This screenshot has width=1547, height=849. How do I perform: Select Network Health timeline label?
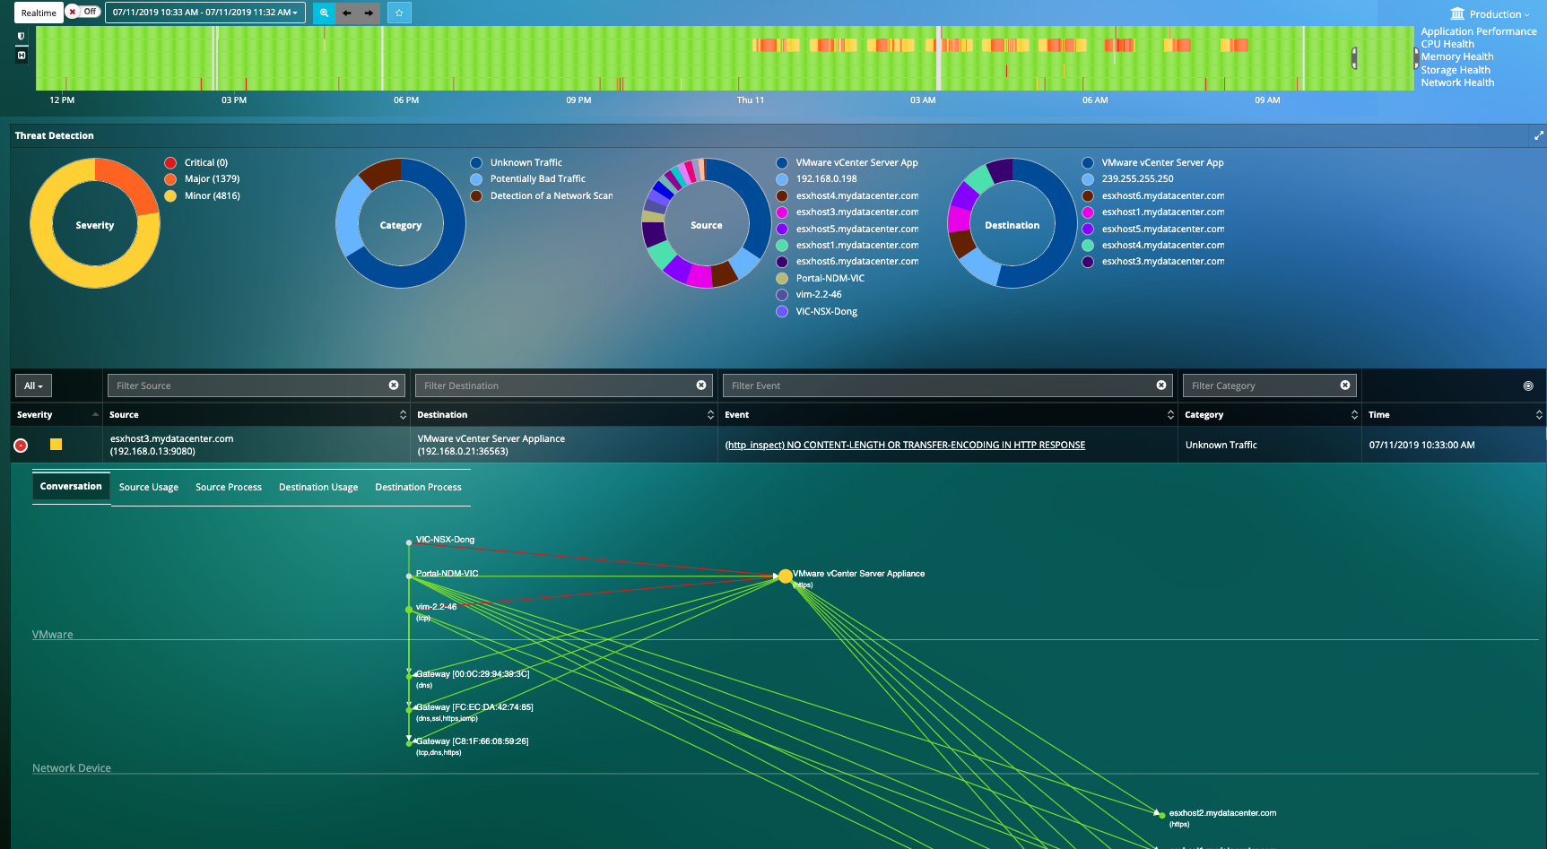pos(1457,82)
